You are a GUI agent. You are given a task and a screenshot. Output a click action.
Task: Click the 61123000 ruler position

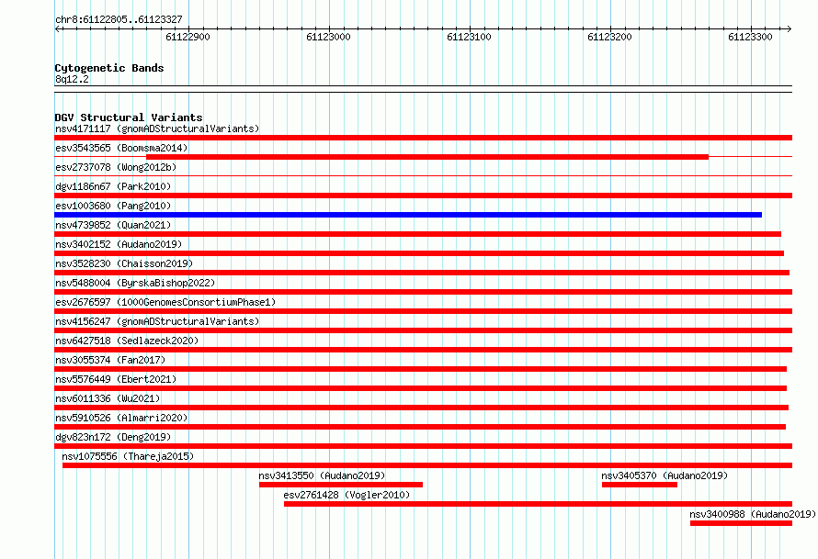click(329, 37)
